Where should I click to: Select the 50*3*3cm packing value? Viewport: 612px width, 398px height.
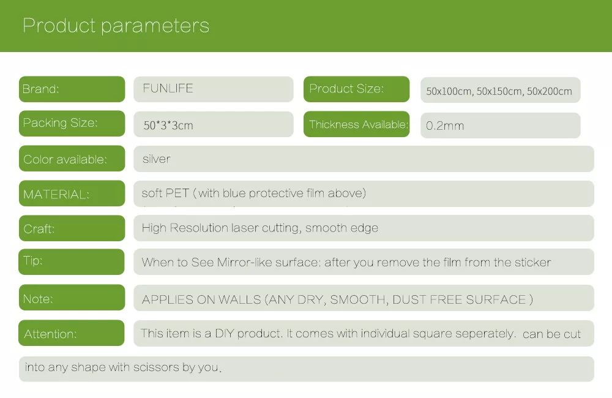pyautogui.click(x=213, y=125)
